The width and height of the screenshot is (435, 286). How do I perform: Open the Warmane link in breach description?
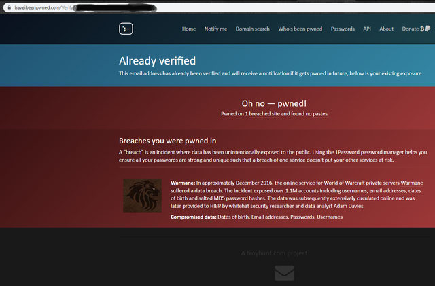pyautogui.click(x=412, y=183)
